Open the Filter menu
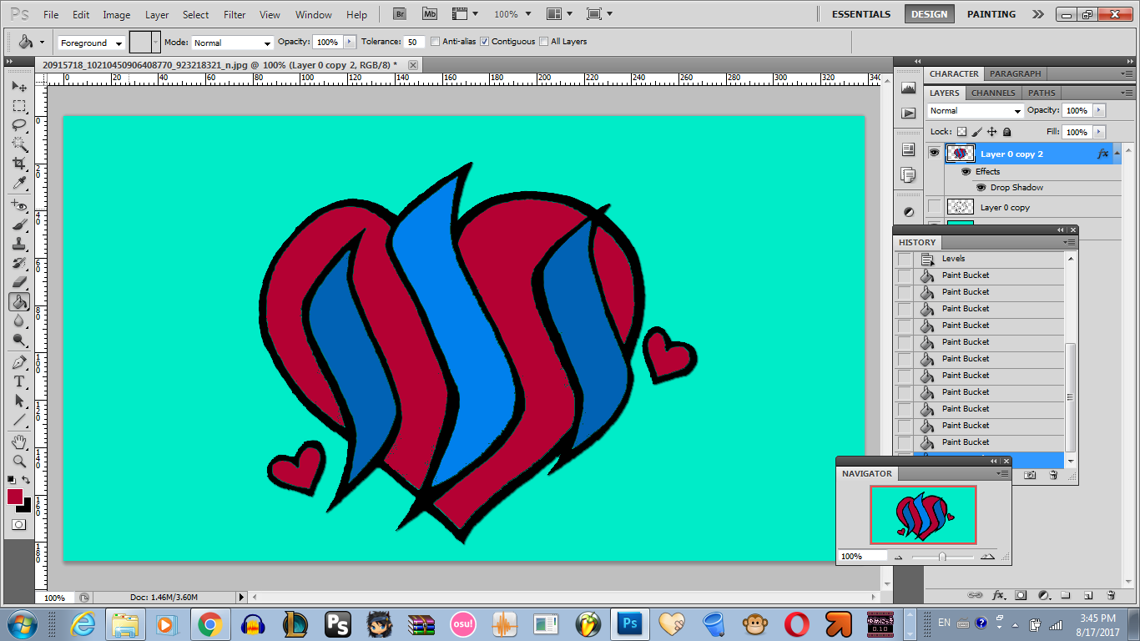This screenshot has height=641, width=1140. [235, 15]
